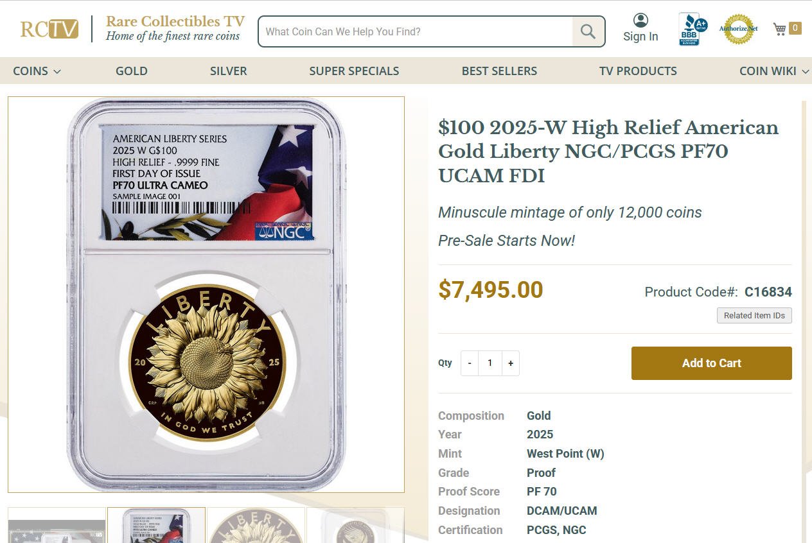Show Related Item IDs
The width and height of the screenshot is (812, 543).
click(x=754, y=315)
